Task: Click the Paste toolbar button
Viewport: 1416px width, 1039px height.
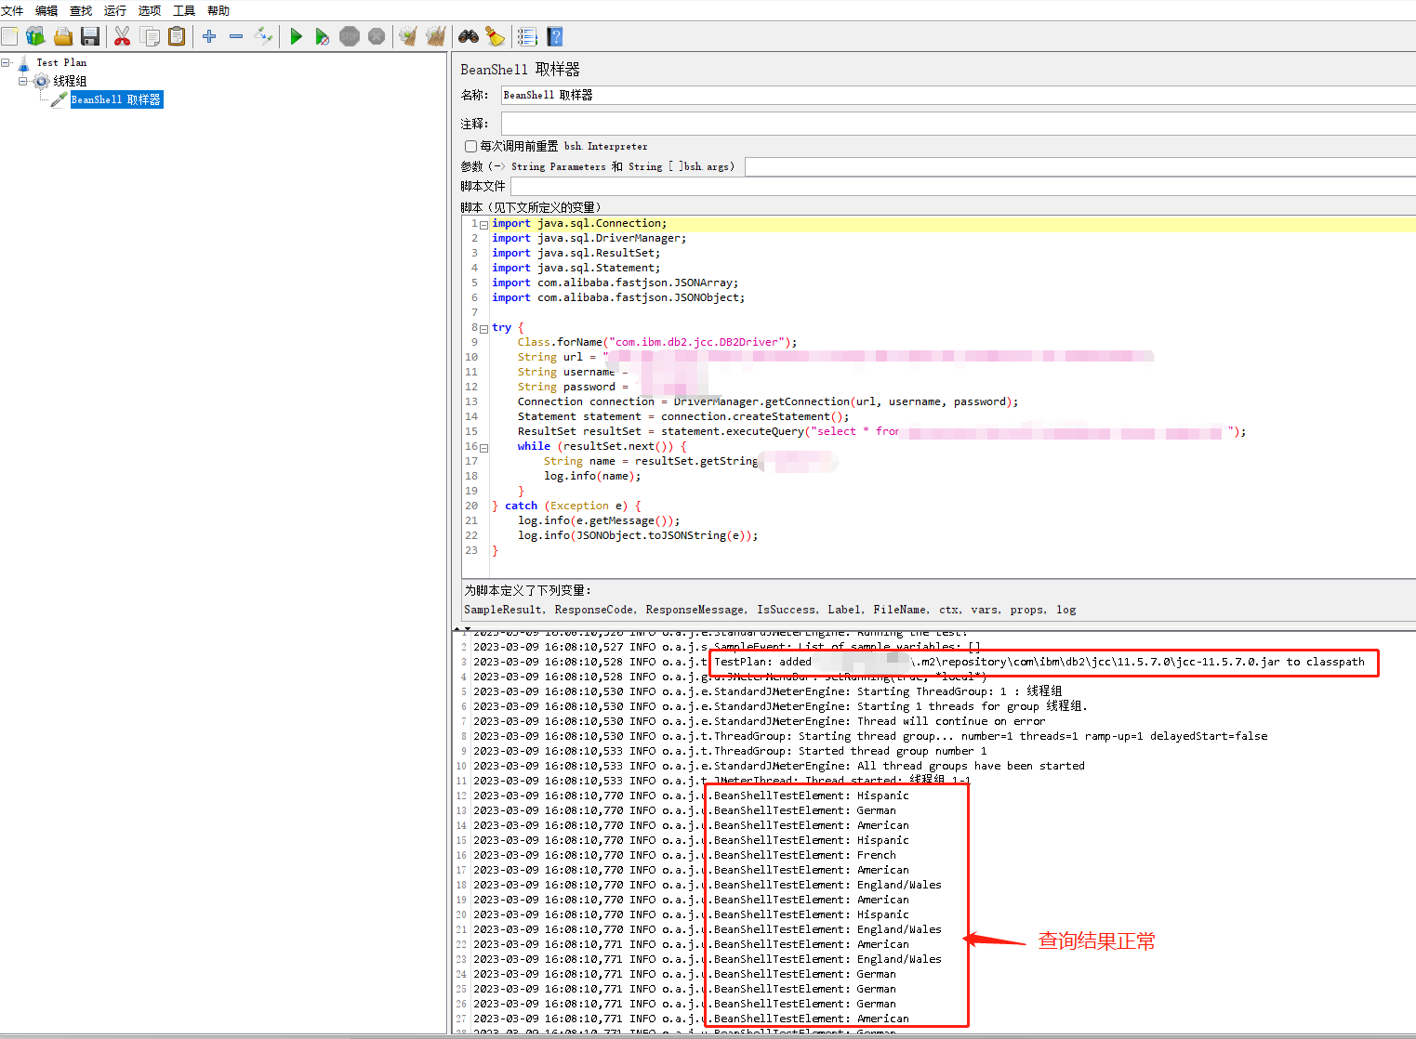Action: (x=177, y=36)
